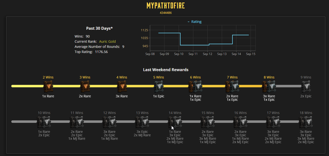
Task: Click the 10 Wins locked chest icon
Action: pyautogui.click(x=44, y=122)
